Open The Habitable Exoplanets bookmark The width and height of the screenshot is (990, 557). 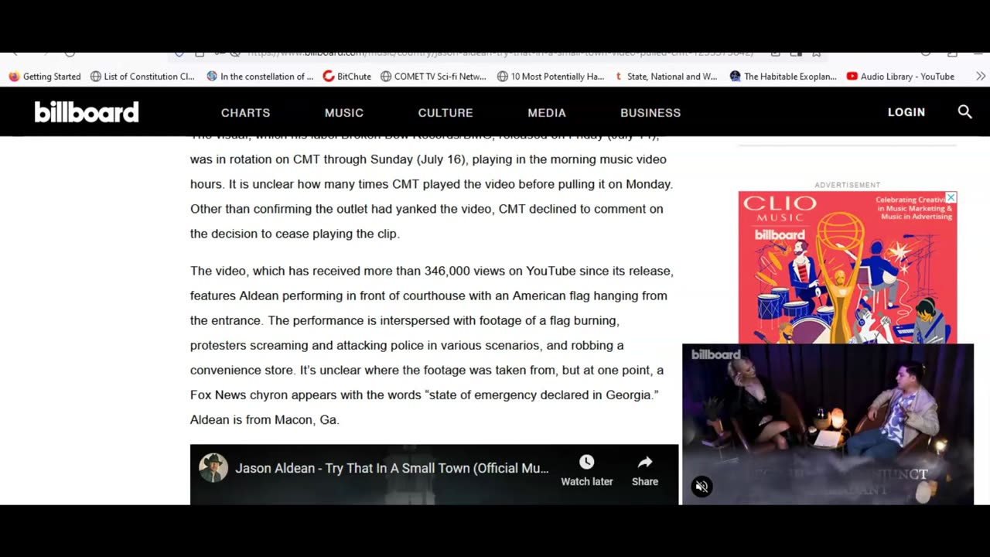[783, 77]
